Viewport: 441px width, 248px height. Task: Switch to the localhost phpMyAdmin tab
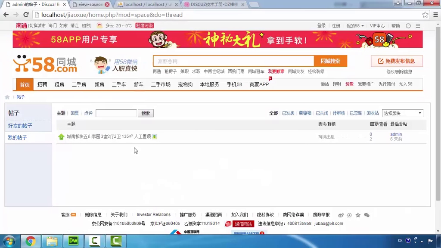click(148, 4)
